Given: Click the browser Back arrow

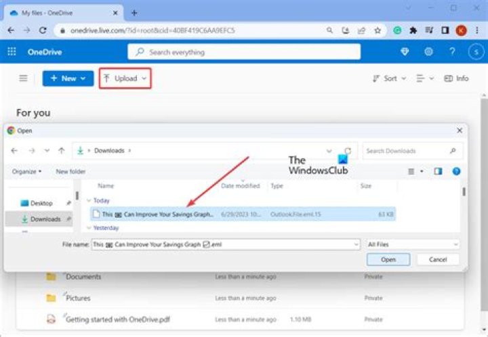Looking at the screenshot, I should click(11, 30).
